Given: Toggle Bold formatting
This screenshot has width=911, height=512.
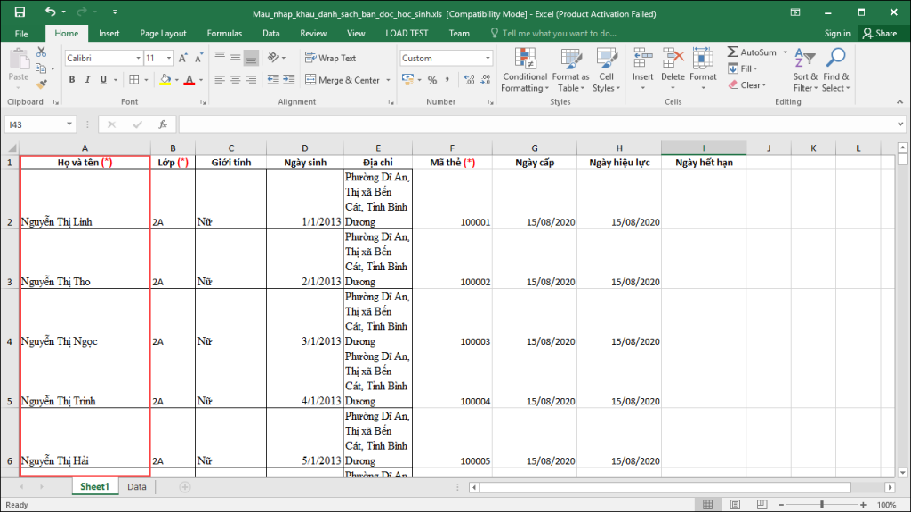Looking at the screenshot, I should tap(72, 80).
